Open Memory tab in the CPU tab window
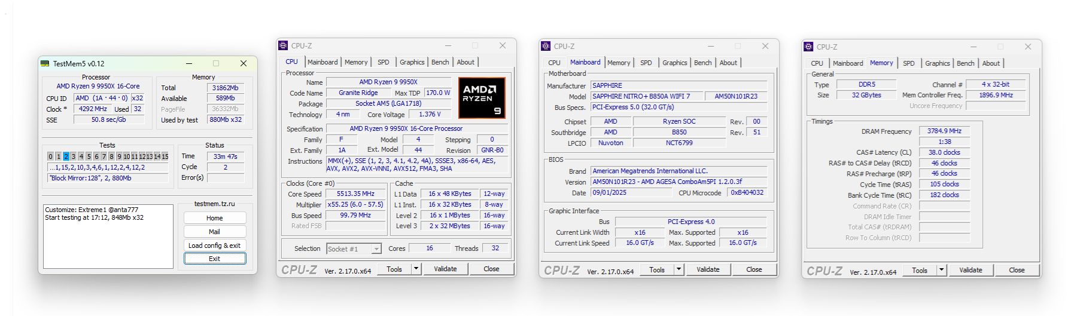 [356, 62]
